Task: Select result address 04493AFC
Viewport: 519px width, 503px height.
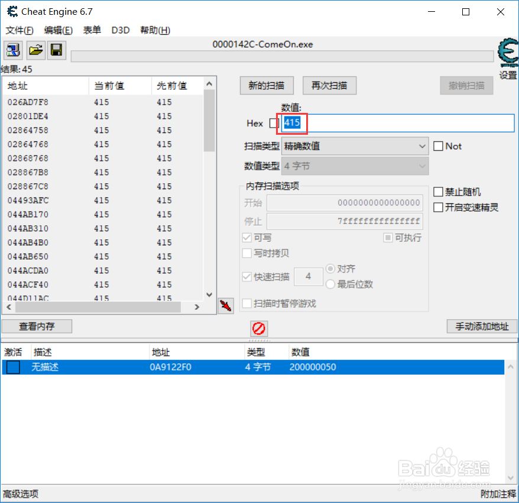Action: coord(28,200)
